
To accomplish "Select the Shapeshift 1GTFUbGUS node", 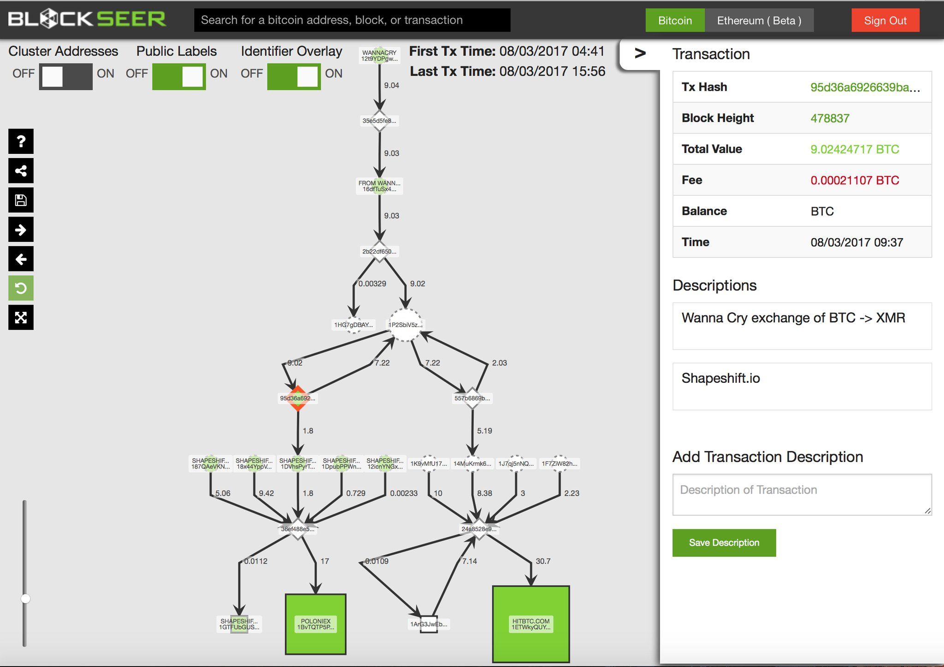I will point(239,624).
